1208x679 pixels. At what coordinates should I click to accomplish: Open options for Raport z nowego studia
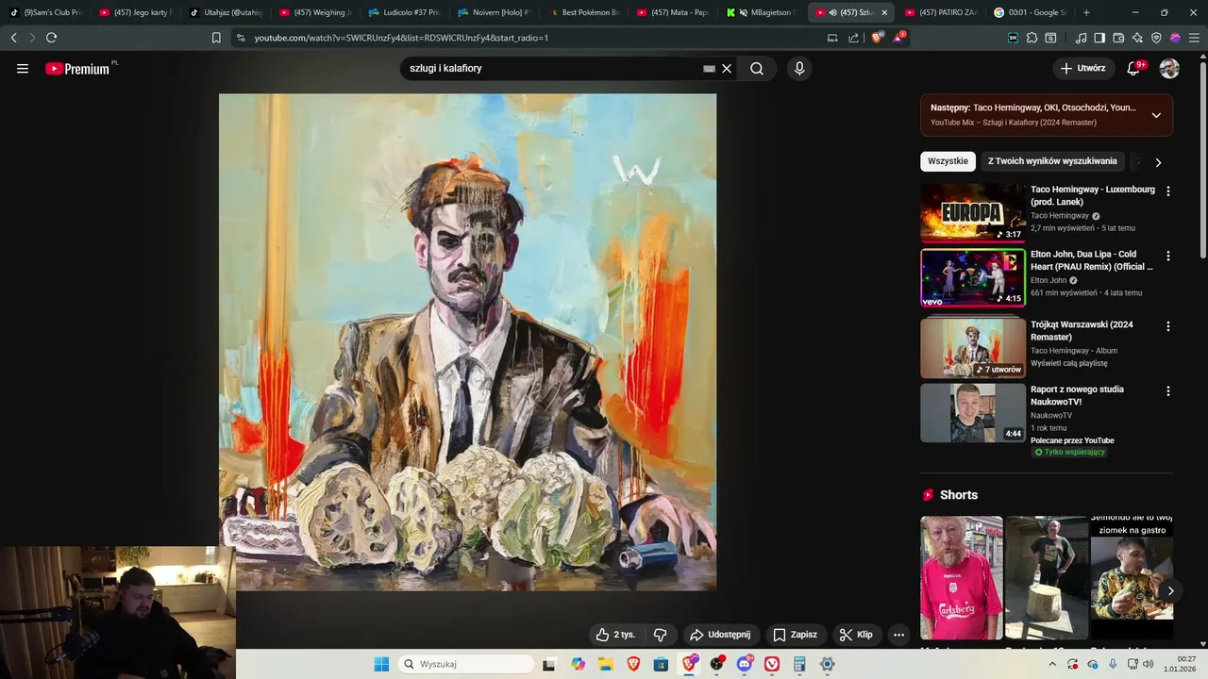point(1168,390)
